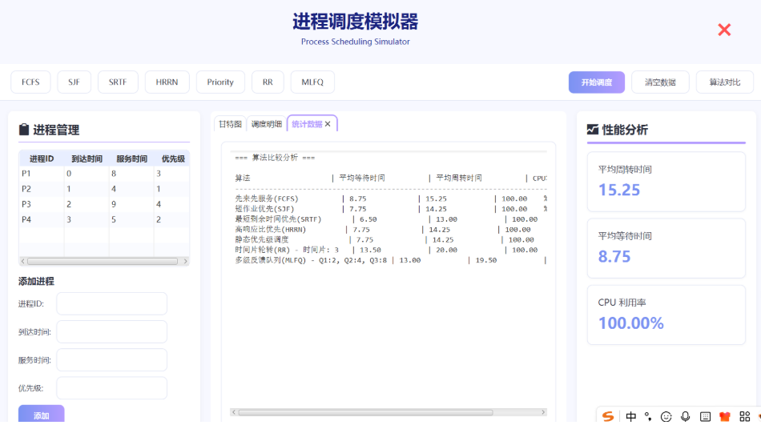The height and width of the screenshot is (425, 761).
Task: Switch to the 调度明细 tab
Action: 267,124
